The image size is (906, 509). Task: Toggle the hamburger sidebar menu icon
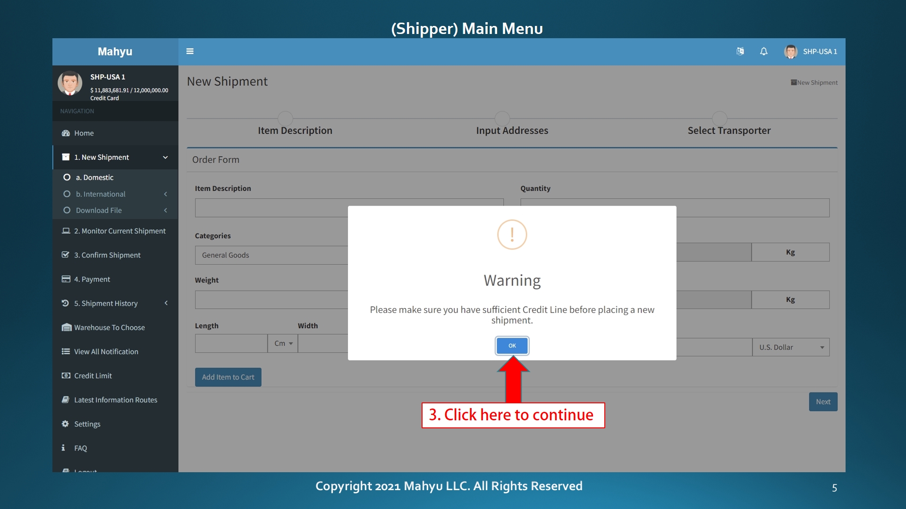(x=190, y=51)
